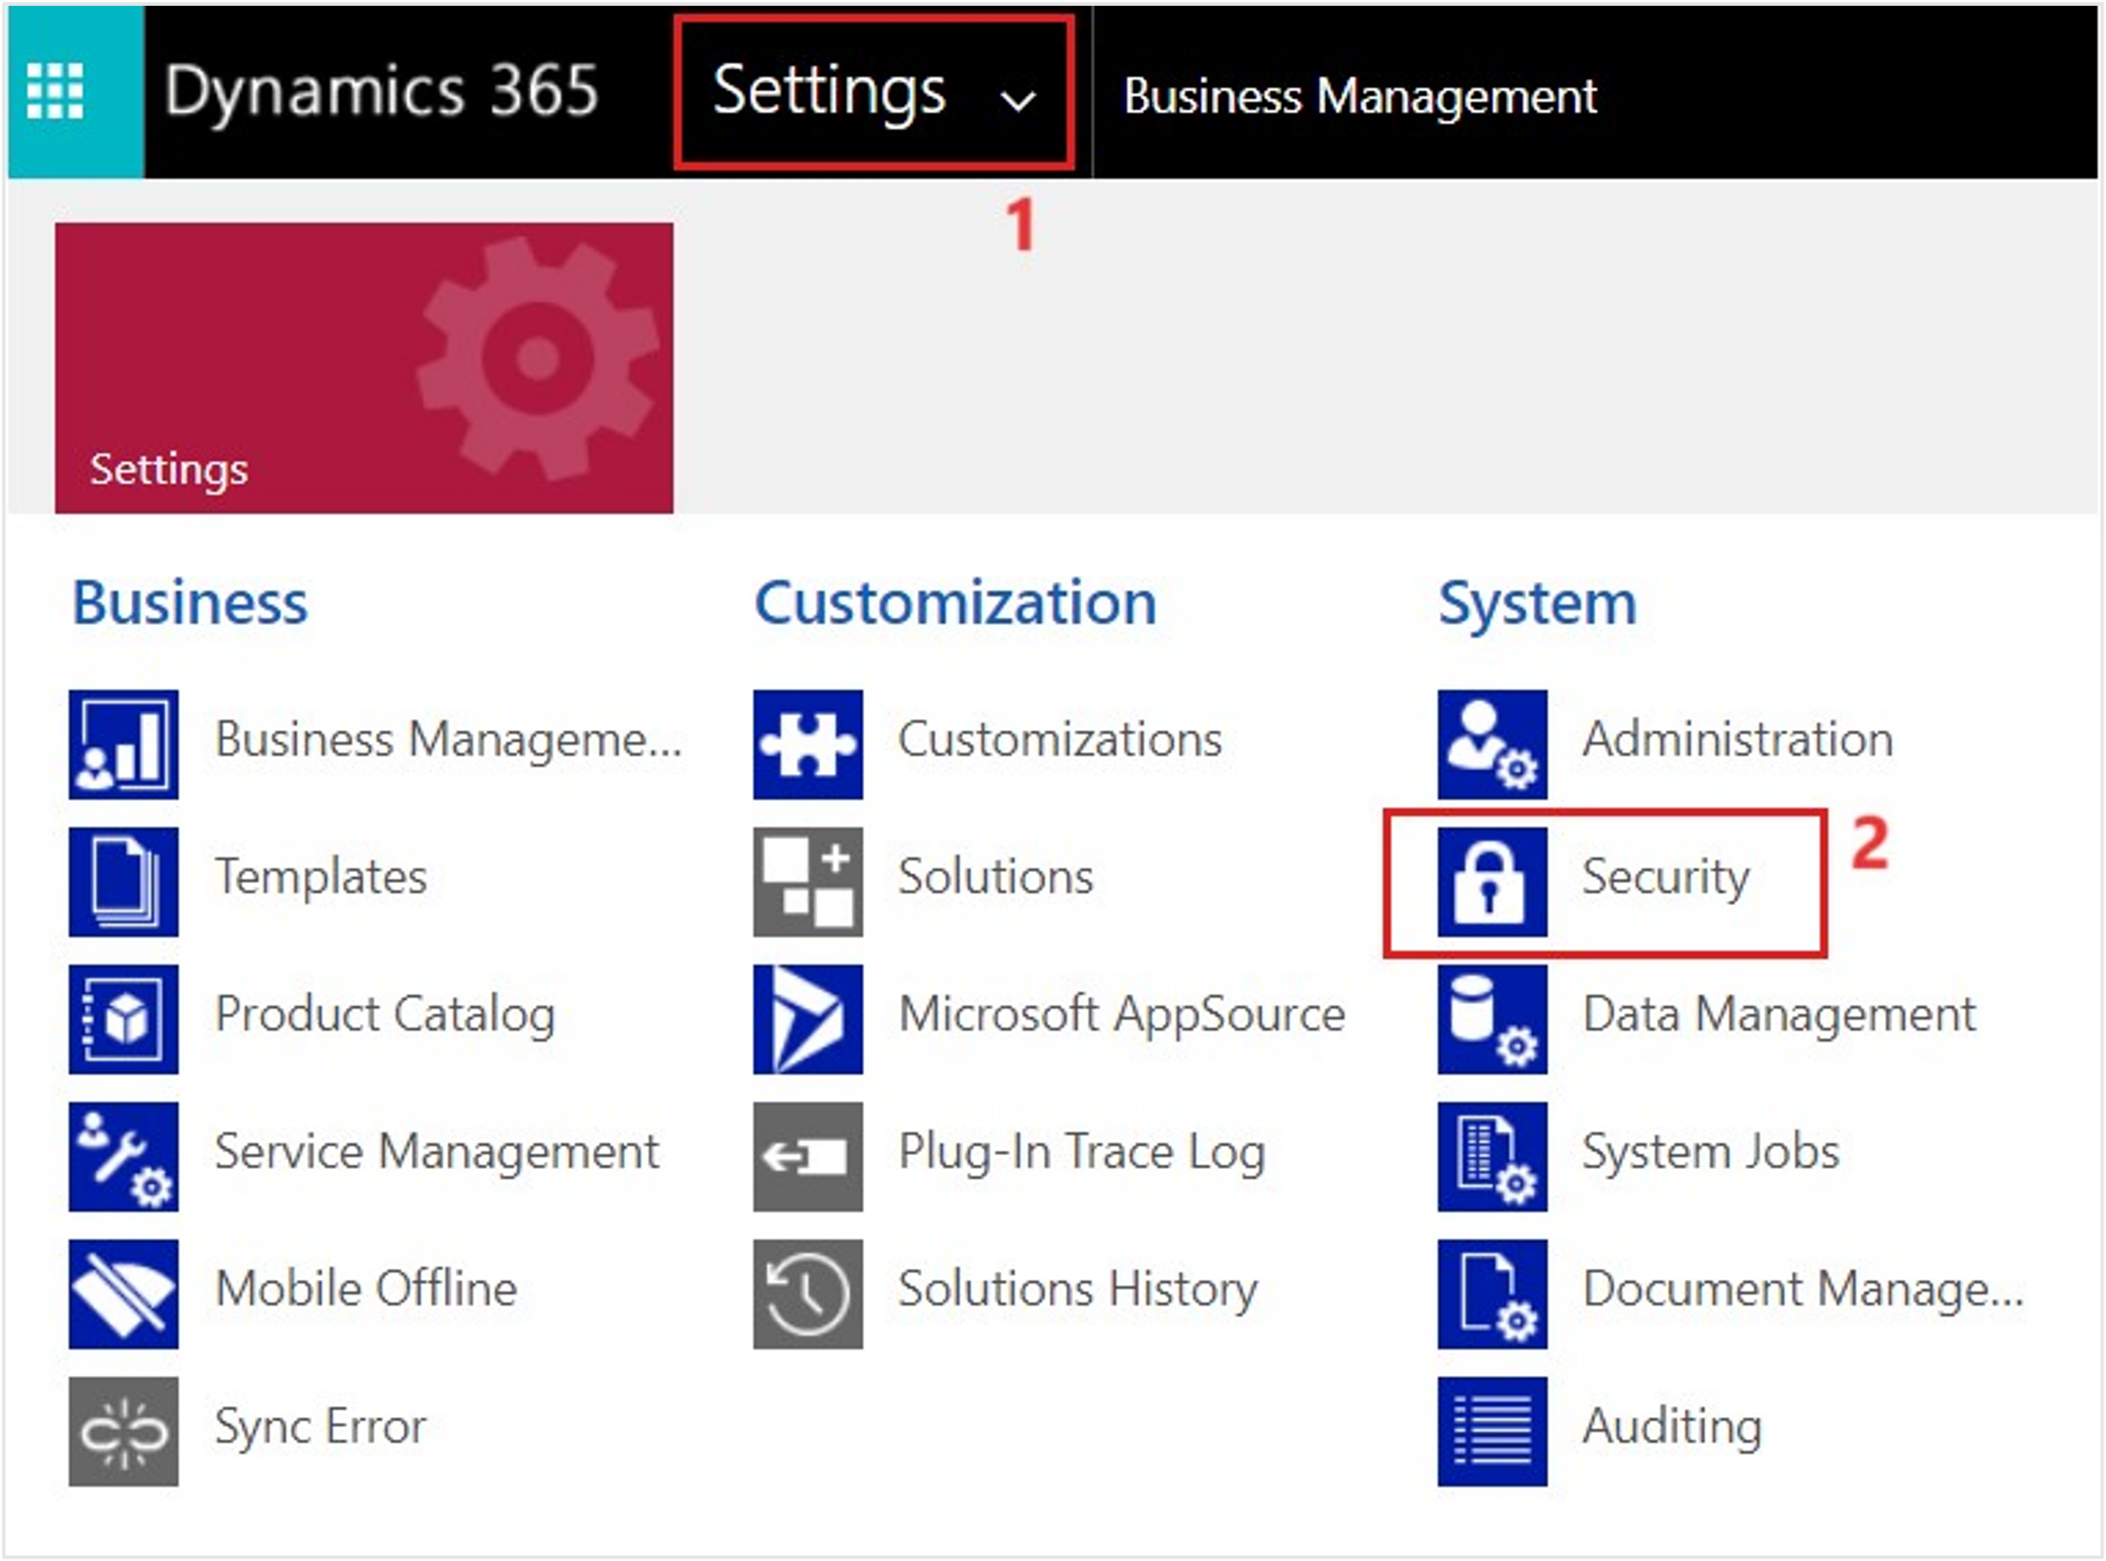Click the Security padlock icon
The height and width of the screenshot is (1561, 2106).
(1493, 882)
